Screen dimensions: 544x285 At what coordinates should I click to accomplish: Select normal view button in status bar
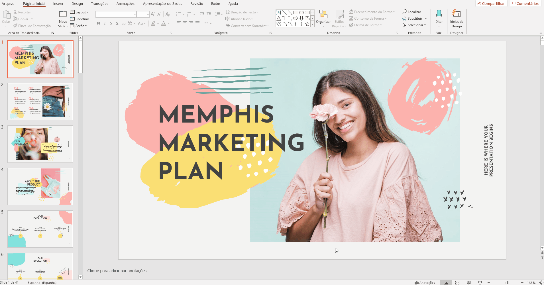tap(446, 282)
